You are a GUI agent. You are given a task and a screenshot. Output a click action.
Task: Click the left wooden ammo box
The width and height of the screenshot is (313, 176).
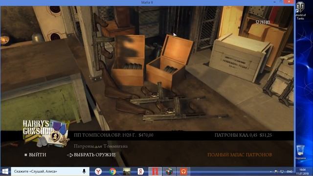[x=128, y=61]
